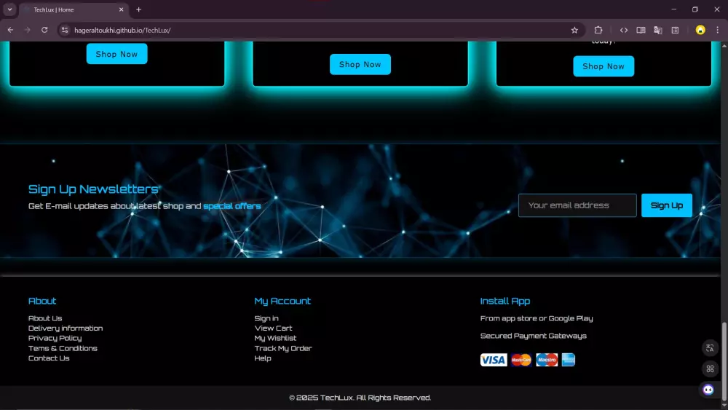Click the floating translate widget icon
This screenshot has height=410, width=728.
coord(709,348)
